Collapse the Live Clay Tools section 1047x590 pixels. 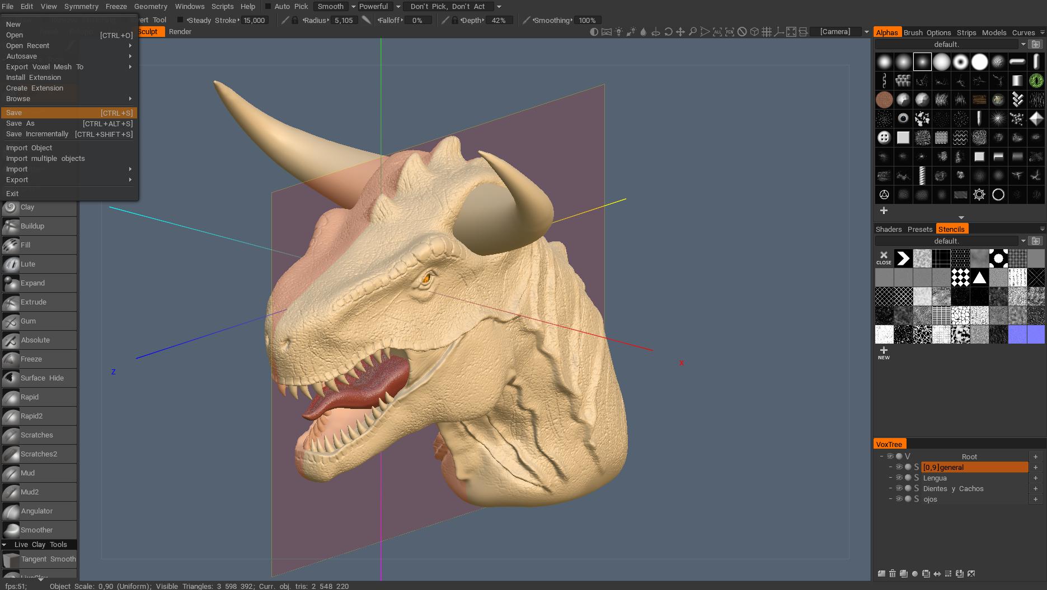tap(4, 545)
